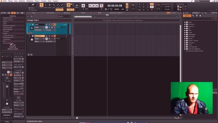The width and height of the screenshot is (218, 123).
Task: Open the FX rack of Audio track 1
Action: pos(61,27)
